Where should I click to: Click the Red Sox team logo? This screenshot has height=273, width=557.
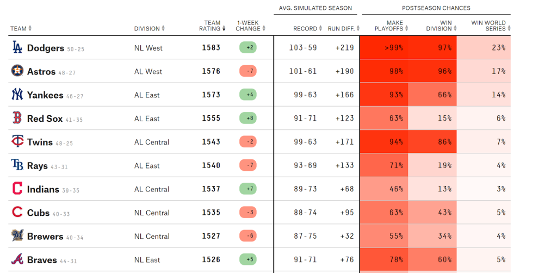(17, 118)
